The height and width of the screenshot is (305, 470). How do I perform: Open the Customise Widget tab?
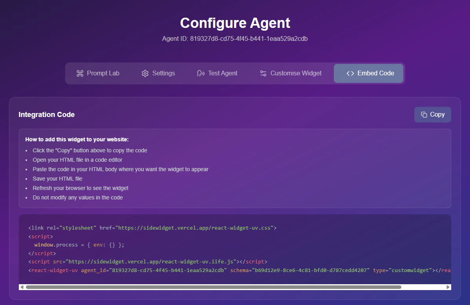point(290,73)
